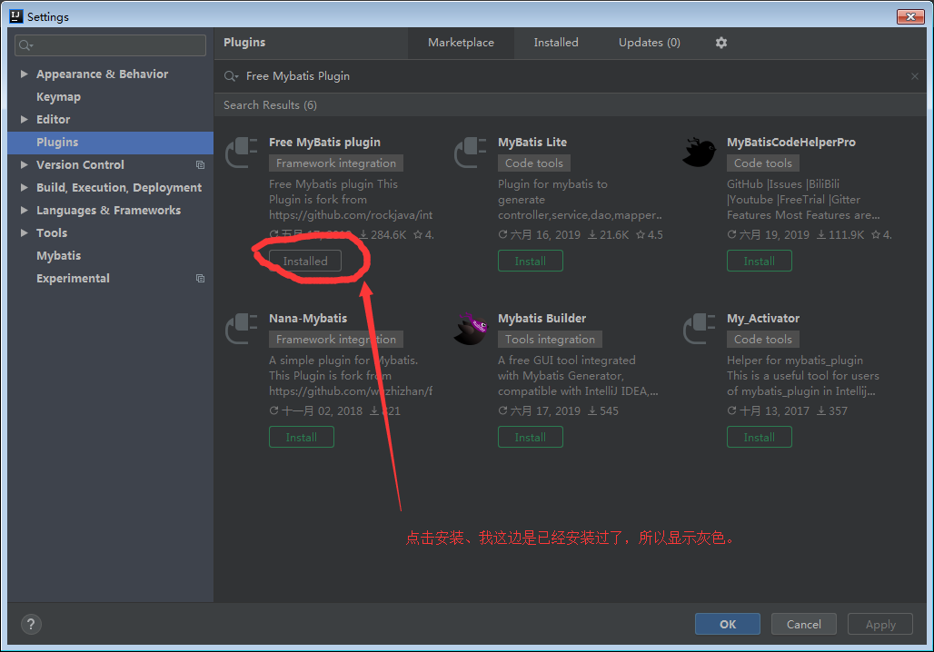Click the plugin search magnifier icon
This screenshot has height=652, width=934.
(x=231, y=76)
